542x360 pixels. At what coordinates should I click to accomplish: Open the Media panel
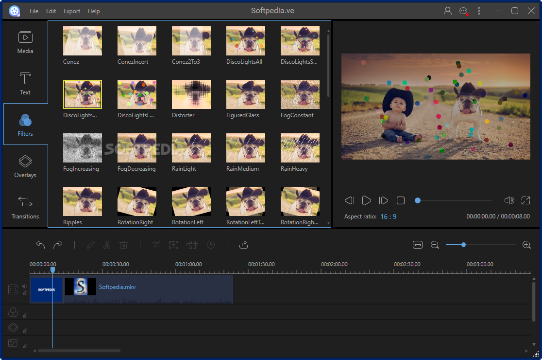pyautogui.click(x=25, y=42)
